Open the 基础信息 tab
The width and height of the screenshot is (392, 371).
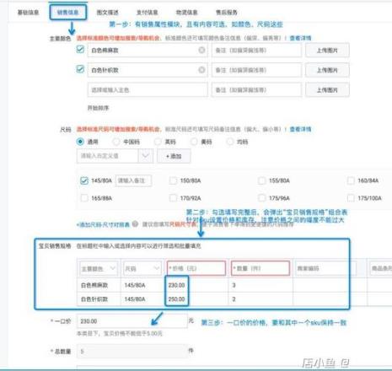click(28, 13)
